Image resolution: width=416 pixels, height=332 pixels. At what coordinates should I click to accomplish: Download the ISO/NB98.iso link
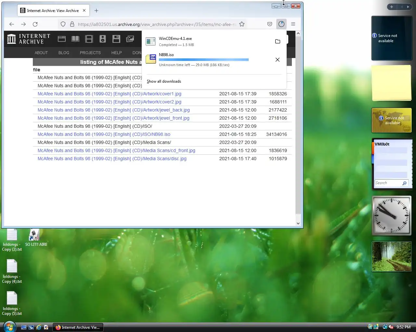point(104,134)
